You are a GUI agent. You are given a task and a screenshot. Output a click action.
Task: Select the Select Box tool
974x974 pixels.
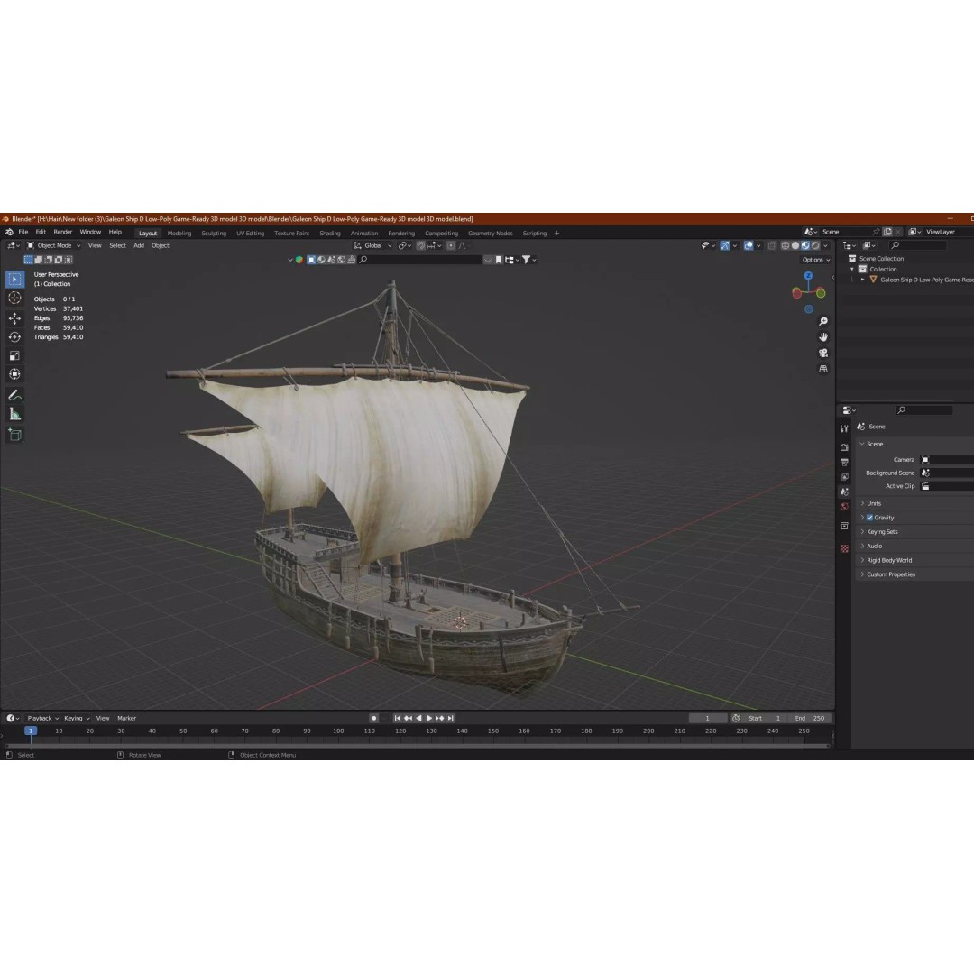point(15,280)
